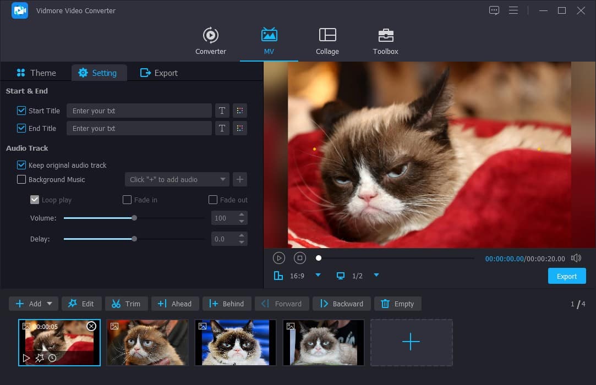This screenshot has width=596, height=385.
Task: Expand the 16:9 aspect ratio dropdown
Action: pos(318,275)
